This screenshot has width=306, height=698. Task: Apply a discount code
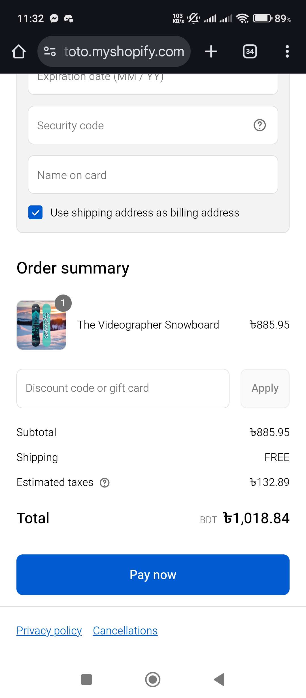click(x=265, y=388)
